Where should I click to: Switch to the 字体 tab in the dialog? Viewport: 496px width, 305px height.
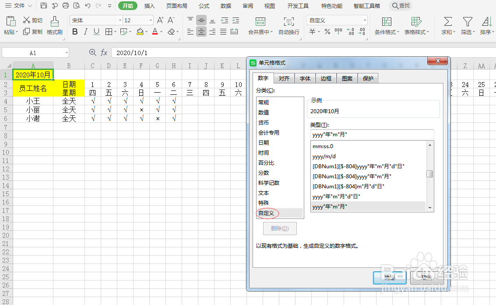(305, 78)
